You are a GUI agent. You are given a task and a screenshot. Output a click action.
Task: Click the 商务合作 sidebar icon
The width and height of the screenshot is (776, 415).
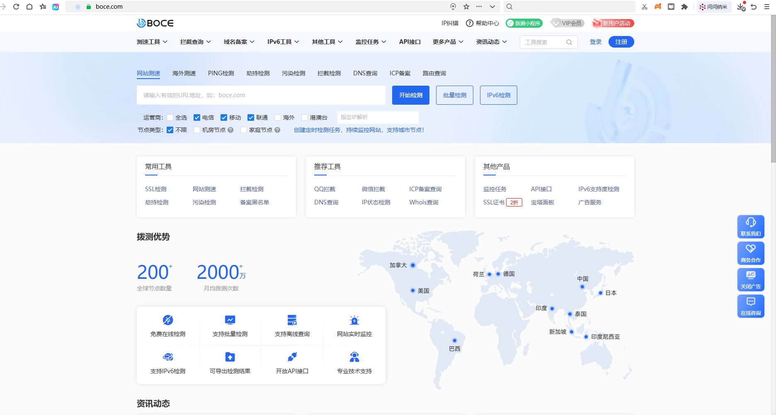pos(751,253)
